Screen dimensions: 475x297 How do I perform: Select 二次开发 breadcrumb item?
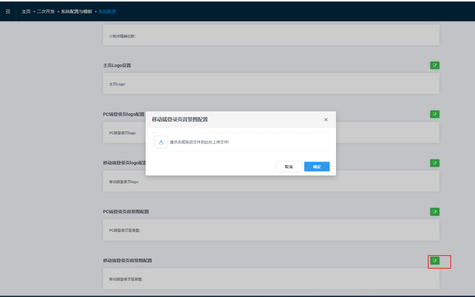tap(46, 11)
